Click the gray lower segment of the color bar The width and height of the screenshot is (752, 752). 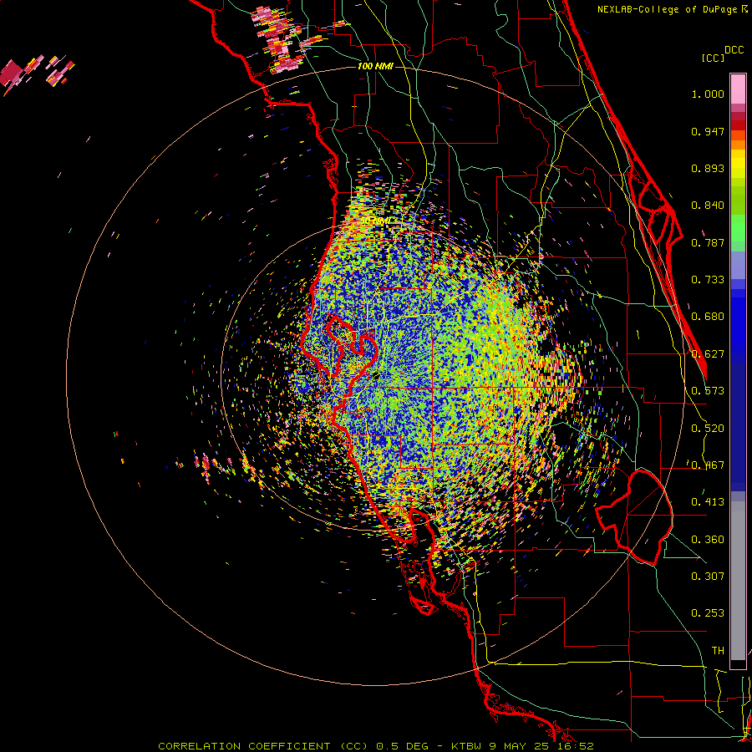coord(738,581)
